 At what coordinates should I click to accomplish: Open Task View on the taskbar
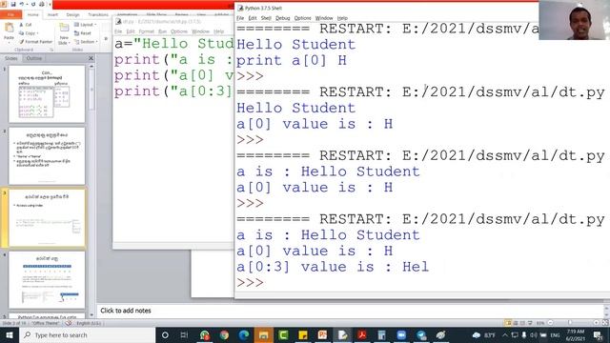tap(184, 334)
